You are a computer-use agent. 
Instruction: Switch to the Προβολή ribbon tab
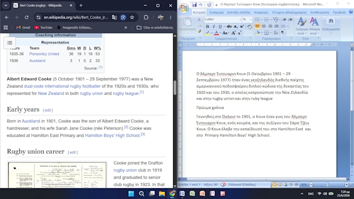pos(339,12)
